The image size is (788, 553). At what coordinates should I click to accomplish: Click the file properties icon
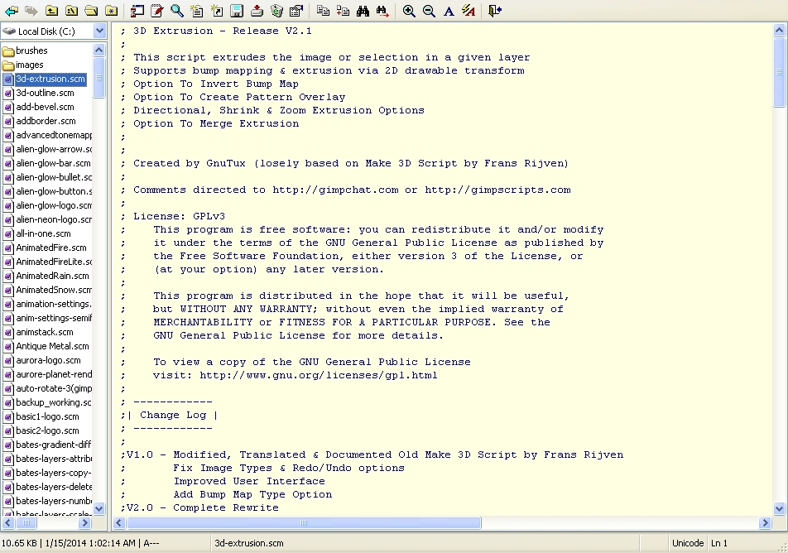tap(297, 11)
